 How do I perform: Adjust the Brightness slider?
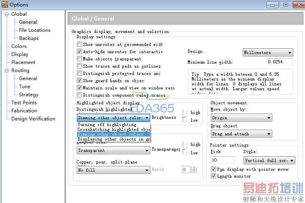[184, 116]
